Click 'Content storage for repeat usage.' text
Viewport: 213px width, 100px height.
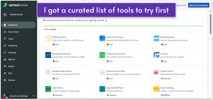pos(66,91)
